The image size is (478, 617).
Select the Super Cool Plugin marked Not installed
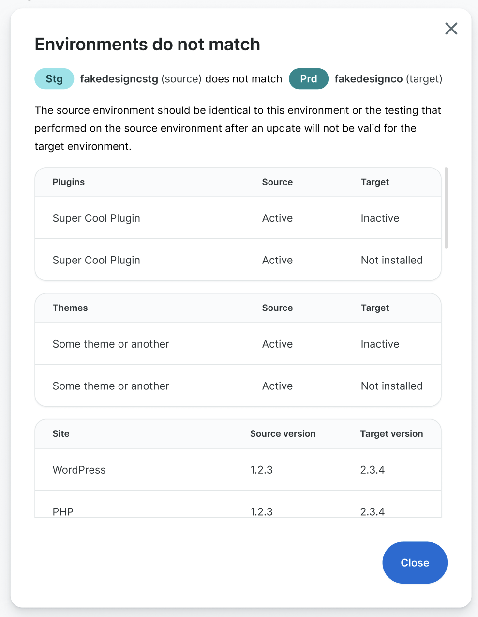[96, 260]
